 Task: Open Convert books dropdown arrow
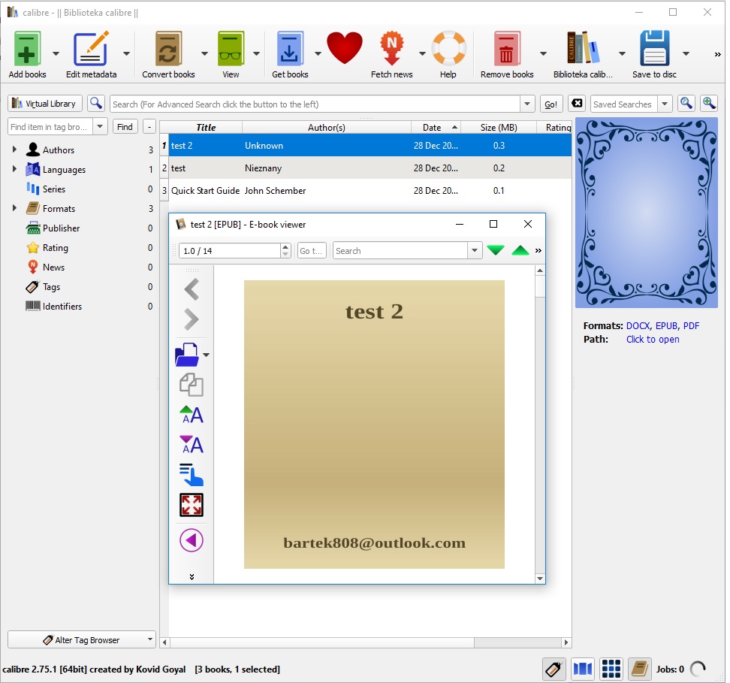click(x=204, y=53)
